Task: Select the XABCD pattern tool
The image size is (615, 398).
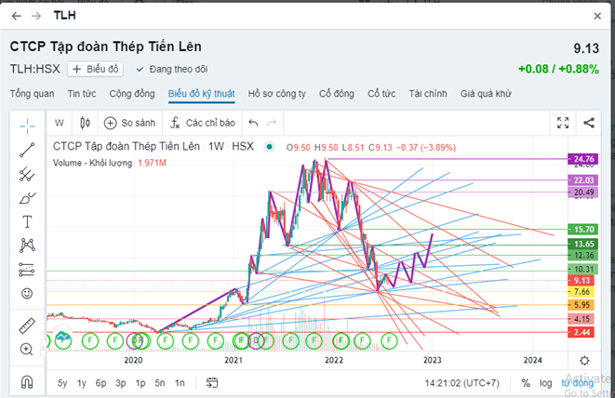Action: (27, 245)
